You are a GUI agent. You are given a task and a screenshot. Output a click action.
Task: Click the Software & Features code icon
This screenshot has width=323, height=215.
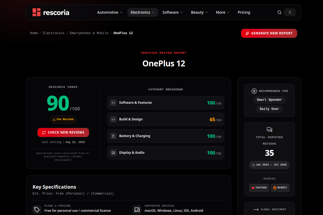(113, 103)
